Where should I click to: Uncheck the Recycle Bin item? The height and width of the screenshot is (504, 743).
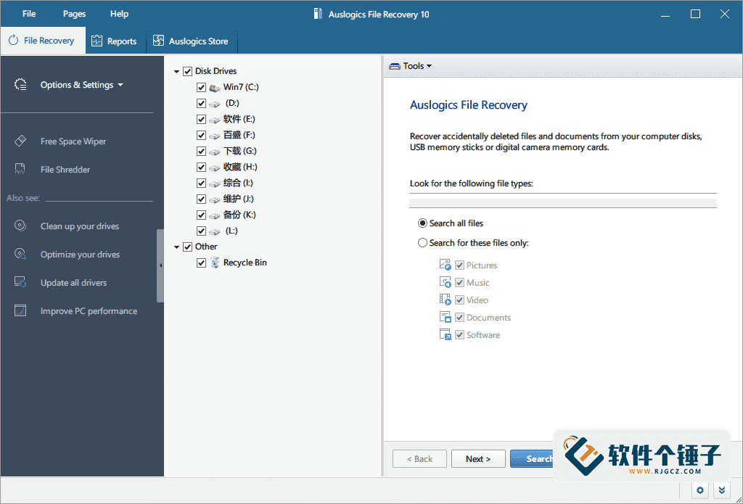[201, 263]
